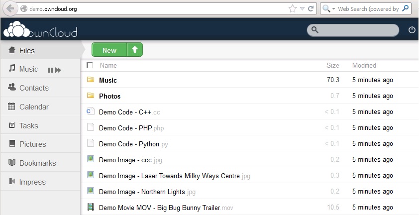The height and width of the screenshot is (215, 419).
Task: Click the ownCloud logo
Action: coord(40,29)
